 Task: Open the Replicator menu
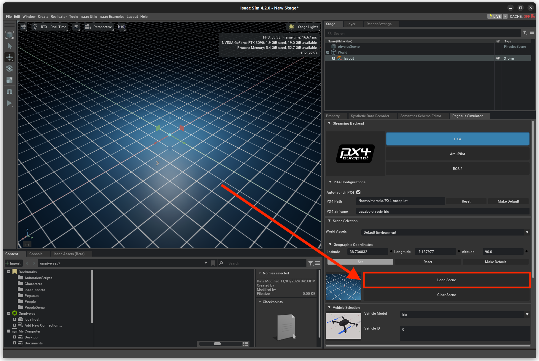coord(59,17)
